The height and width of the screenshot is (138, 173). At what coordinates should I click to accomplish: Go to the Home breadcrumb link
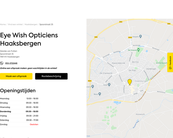3,24
